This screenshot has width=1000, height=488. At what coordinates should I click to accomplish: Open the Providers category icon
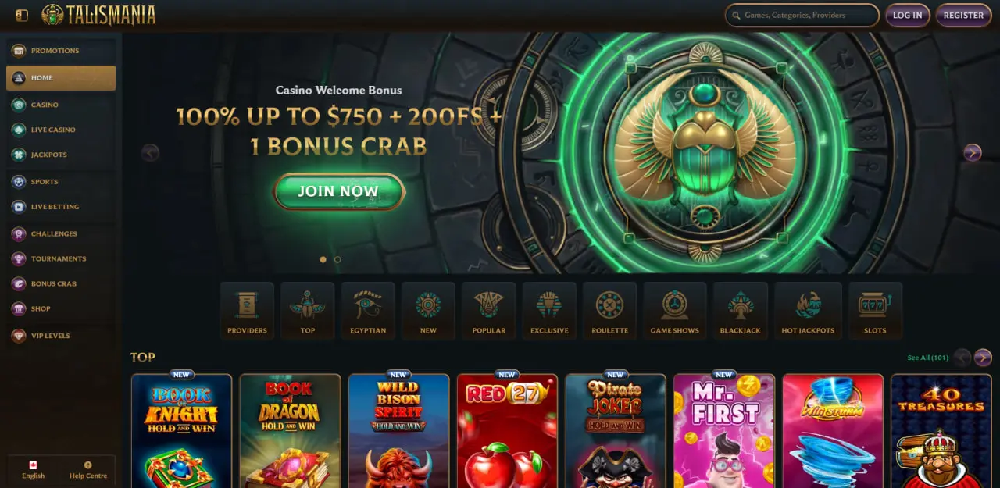(247, 311)
